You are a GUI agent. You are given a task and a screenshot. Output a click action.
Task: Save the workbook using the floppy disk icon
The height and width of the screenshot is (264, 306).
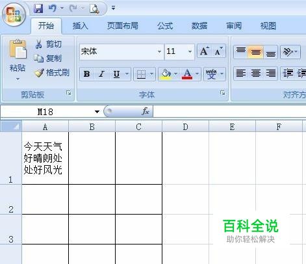[38, 8]
